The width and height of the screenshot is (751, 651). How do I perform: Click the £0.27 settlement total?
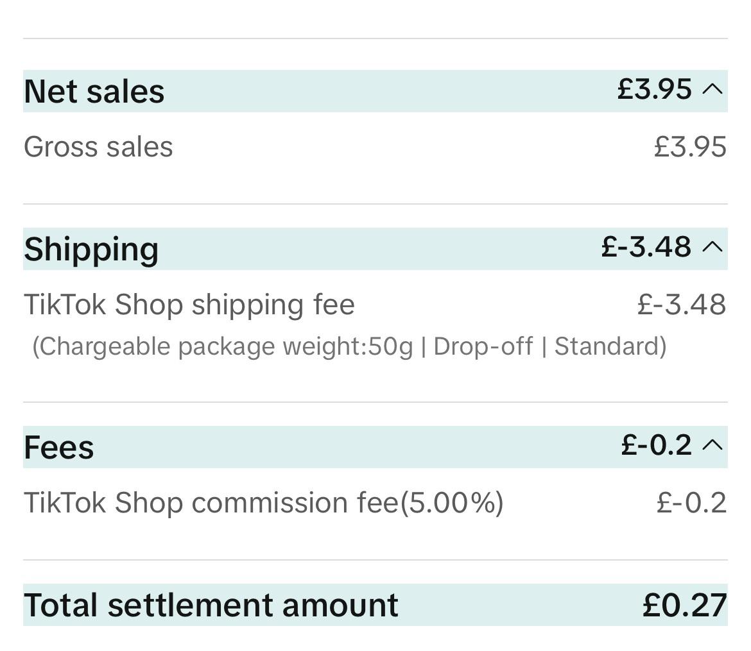(684, 604)
